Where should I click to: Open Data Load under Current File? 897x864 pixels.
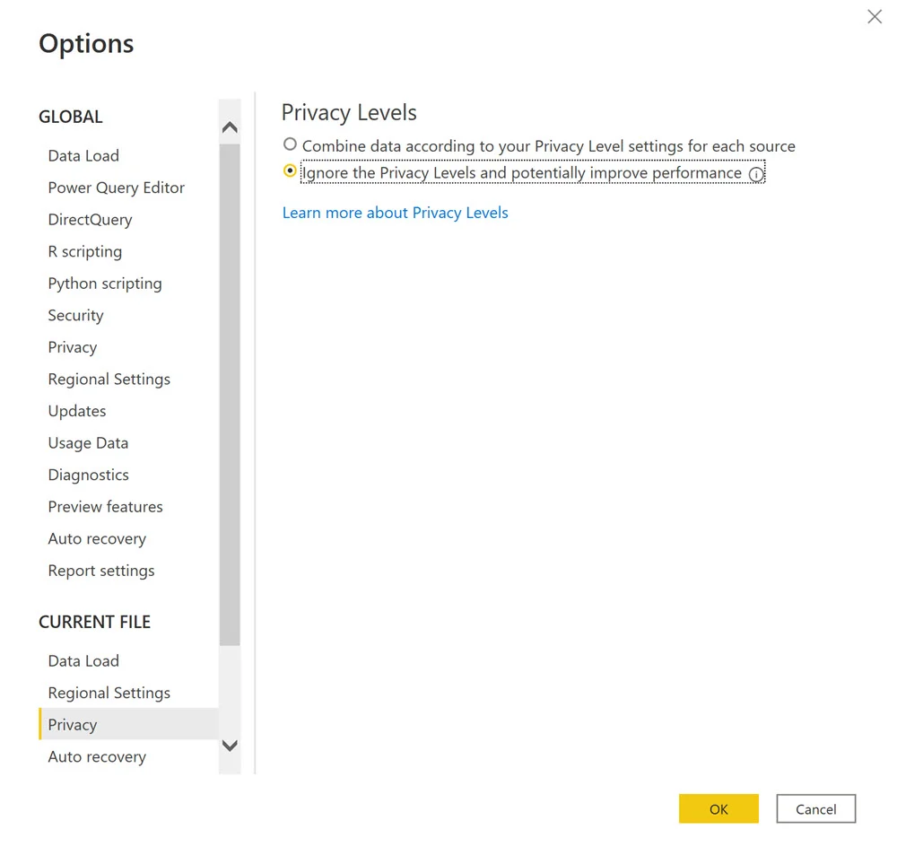pos(83,661)
